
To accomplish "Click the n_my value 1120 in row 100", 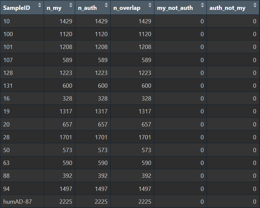I will click(66, 34).
